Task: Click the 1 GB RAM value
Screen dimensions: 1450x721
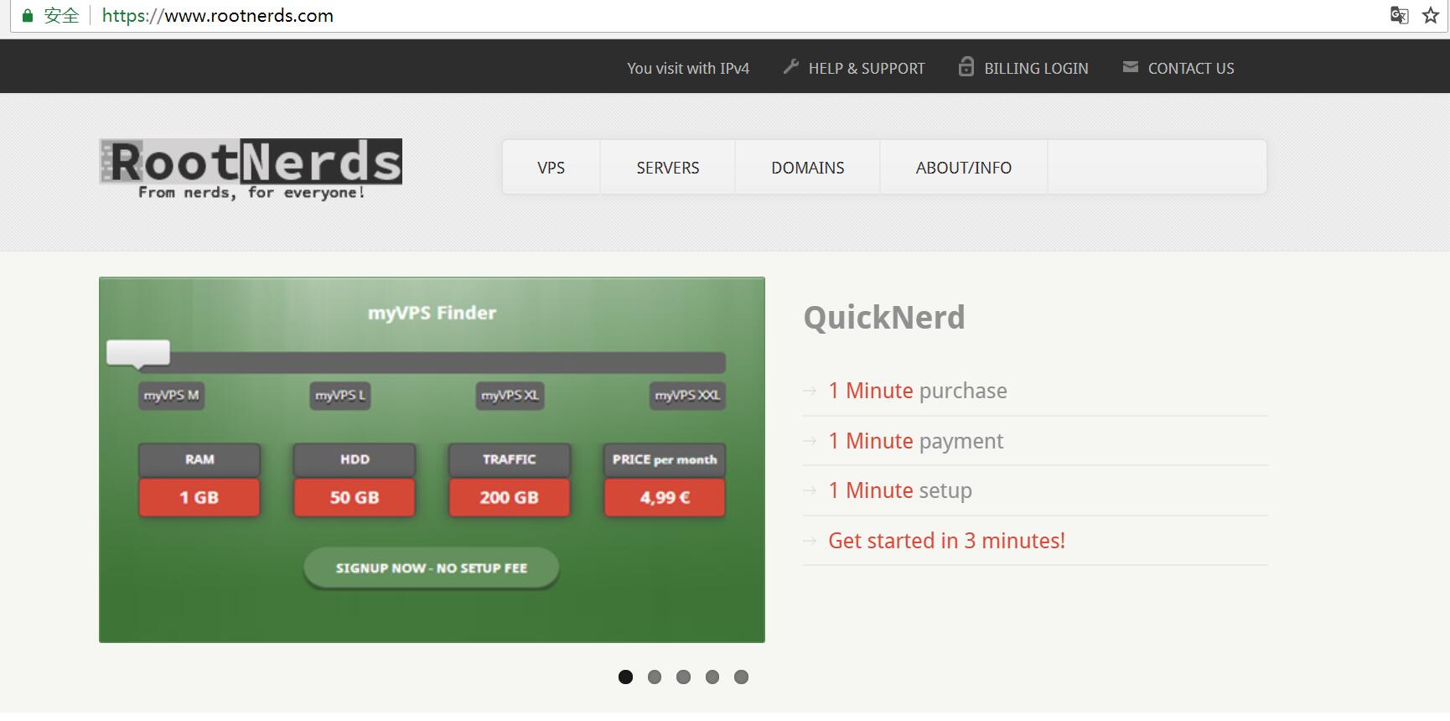Action: [199, 497]
